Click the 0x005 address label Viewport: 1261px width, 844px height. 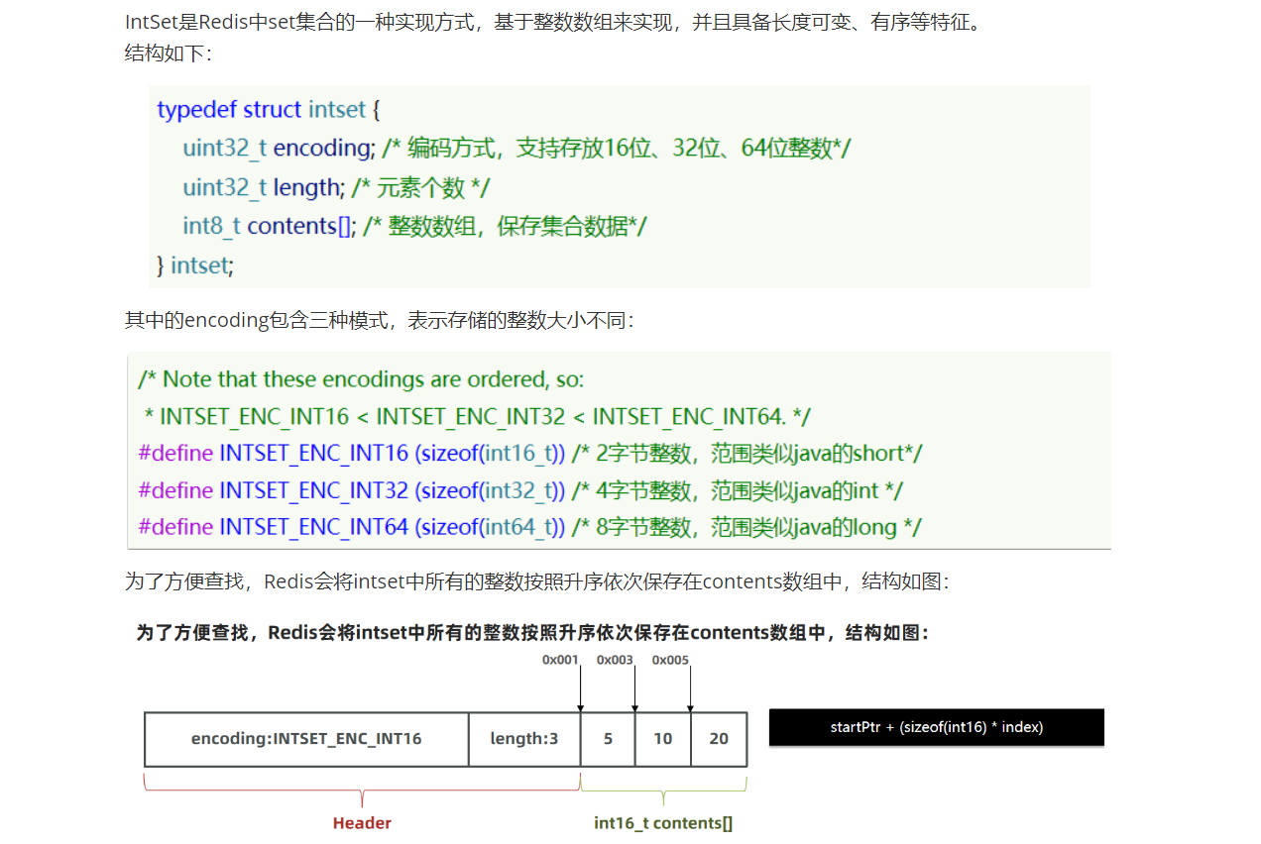pyautogui.click(x=670, y=660)
